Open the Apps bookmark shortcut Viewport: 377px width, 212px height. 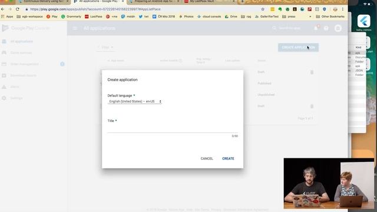point(7,16)
